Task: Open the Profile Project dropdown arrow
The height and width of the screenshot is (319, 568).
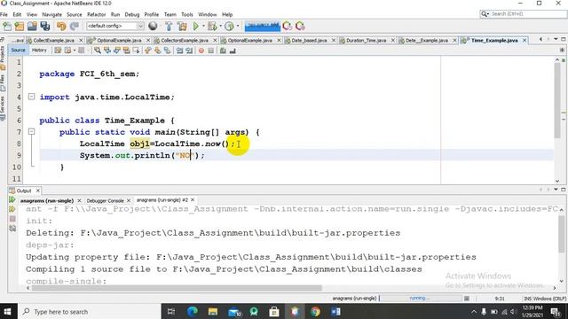Action: (238, 26)
